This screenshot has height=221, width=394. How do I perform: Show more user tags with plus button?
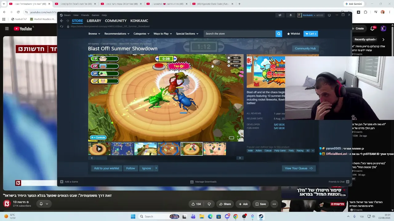pos(313,151)
